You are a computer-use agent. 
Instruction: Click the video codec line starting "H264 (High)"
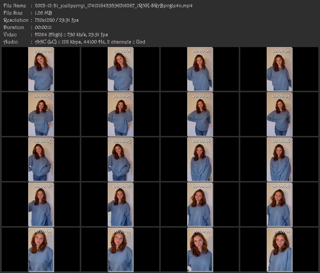point(71,35)
